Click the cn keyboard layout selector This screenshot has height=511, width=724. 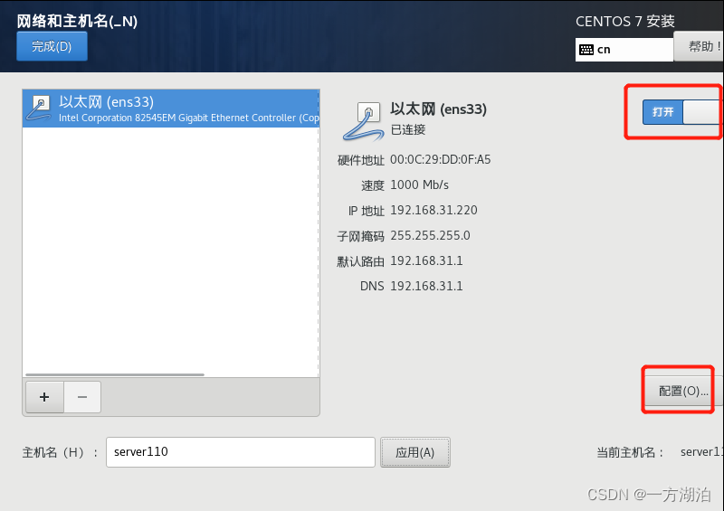click(624, 50)
